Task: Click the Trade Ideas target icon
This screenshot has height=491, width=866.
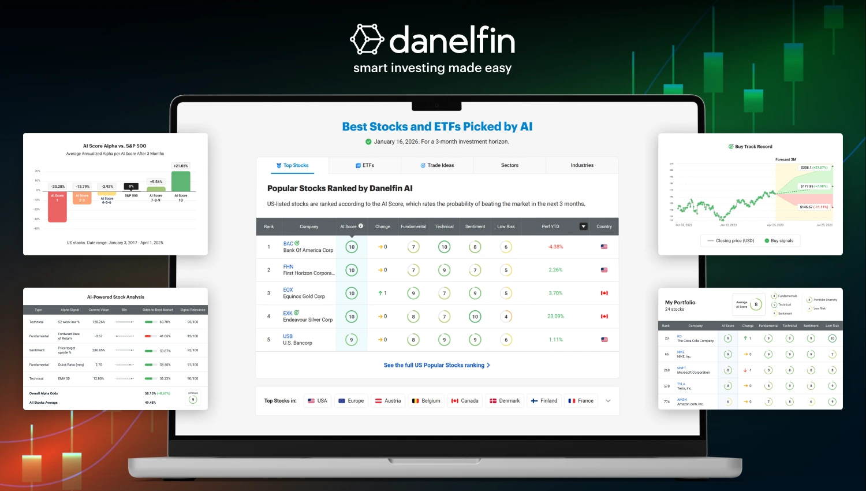Action: [x=423, y=165]
